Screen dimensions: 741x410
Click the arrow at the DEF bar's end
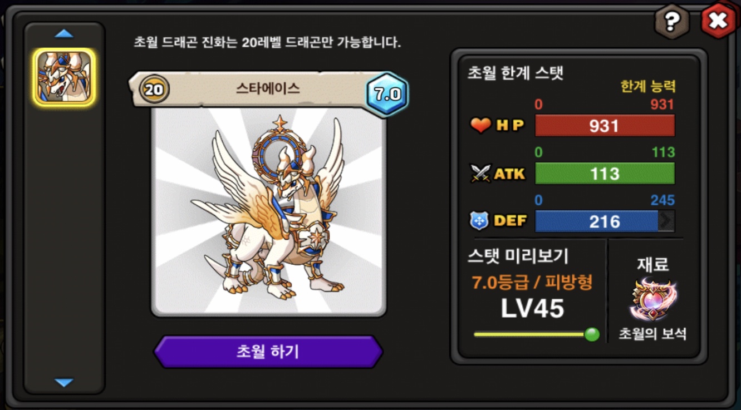coord(666,221)
